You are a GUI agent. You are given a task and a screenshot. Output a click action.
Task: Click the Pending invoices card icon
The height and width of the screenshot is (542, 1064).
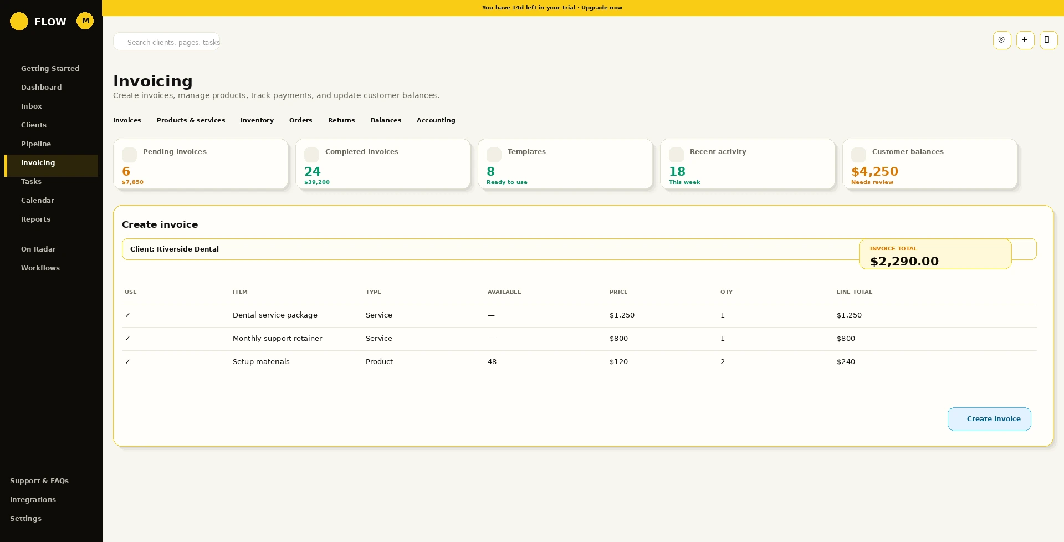[130, 155]
